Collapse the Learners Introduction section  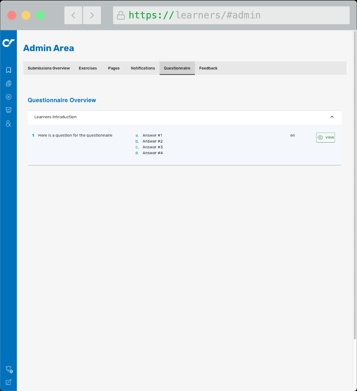tap(332, 117)
